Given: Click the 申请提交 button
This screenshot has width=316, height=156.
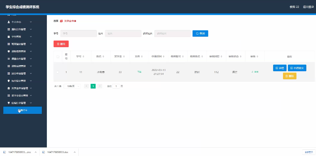Looking at the screenshot, I should click(x=297, y=68).
